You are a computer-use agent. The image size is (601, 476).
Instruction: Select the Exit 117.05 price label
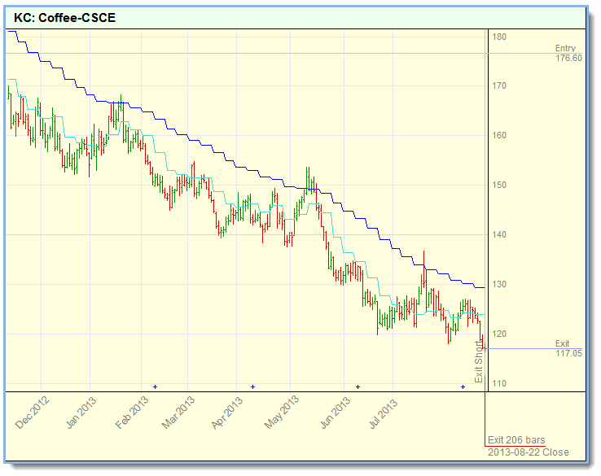(568, 348)
